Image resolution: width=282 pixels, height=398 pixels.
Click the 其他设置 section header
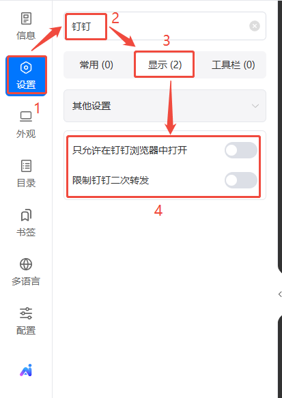tap(165, 106)
